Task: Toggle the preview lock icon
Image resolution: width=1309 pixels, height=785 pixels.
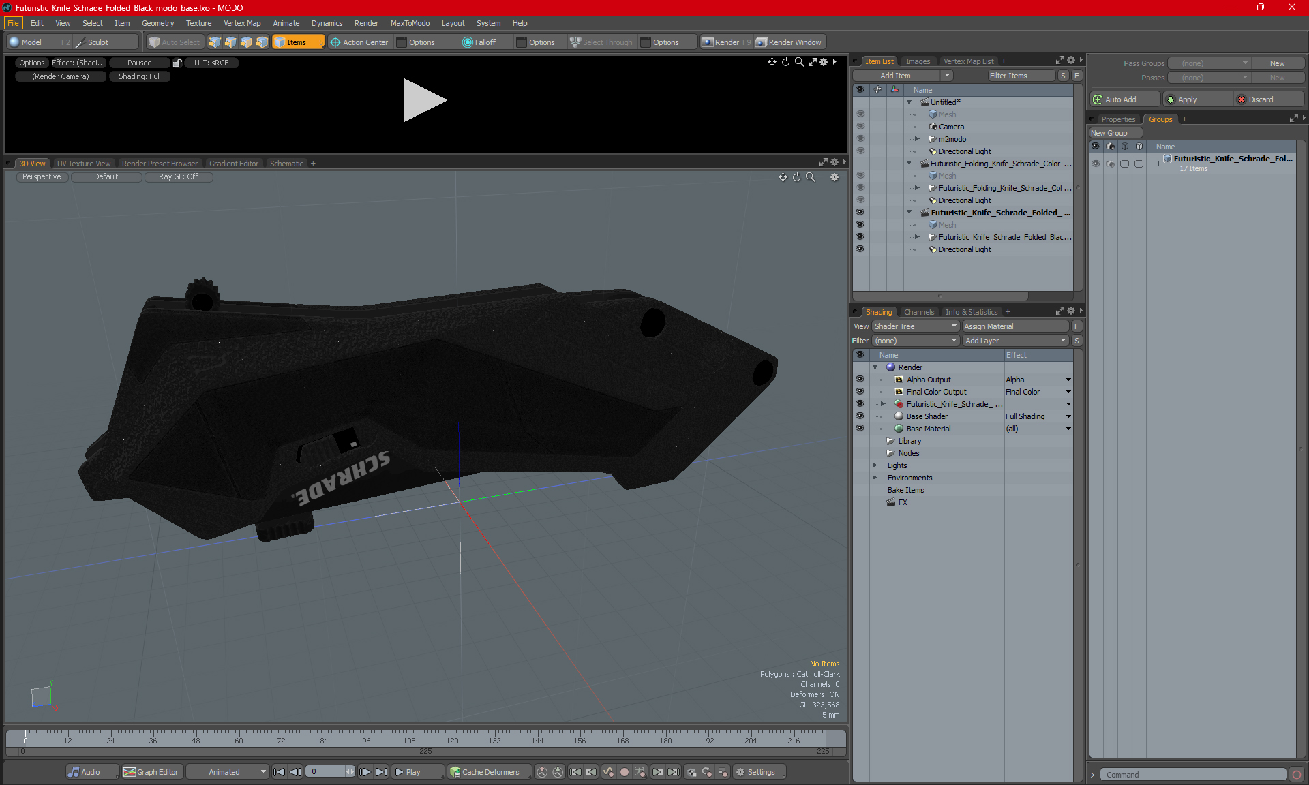Action: (x=177, y=63)
